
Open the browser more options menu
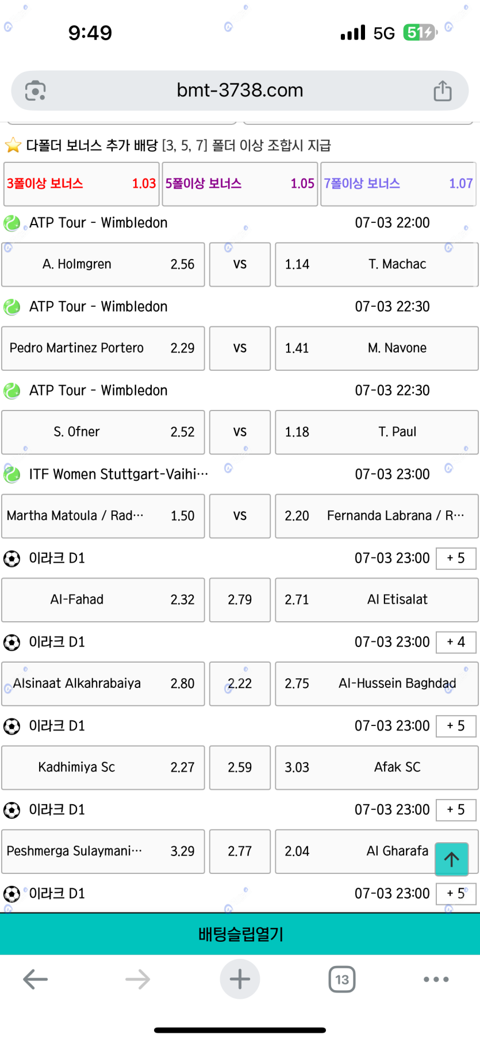[x=436, y=979]
